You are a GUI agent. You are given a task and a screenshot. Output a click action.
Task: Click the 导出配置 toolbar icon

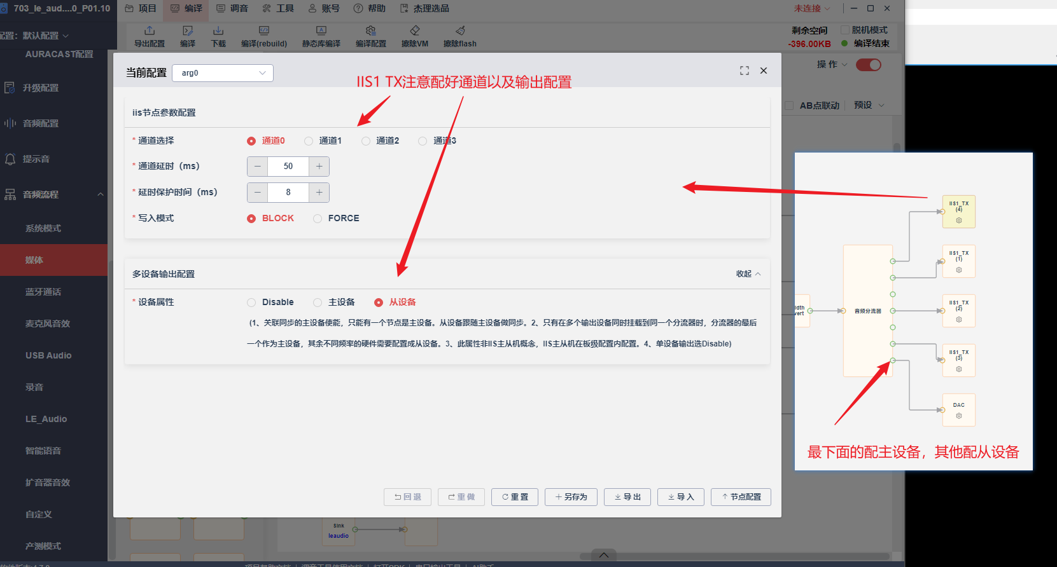tap(150, 37)
